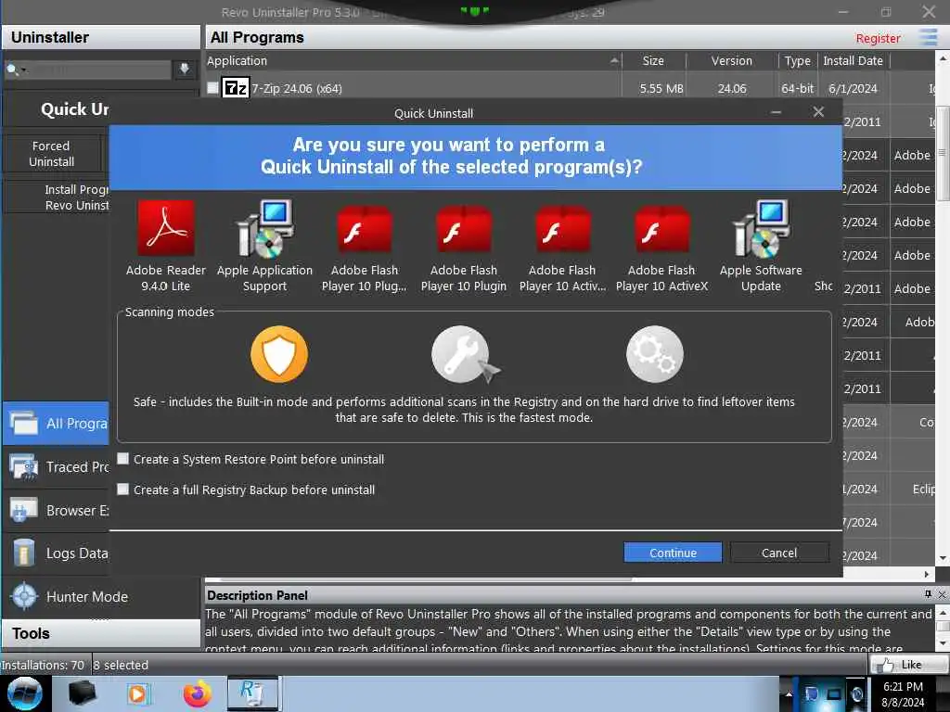Click the Adobe Flash Player 10 Plugin icon
Viewport: 950px width, 712px height.
[x=464, y=229]
